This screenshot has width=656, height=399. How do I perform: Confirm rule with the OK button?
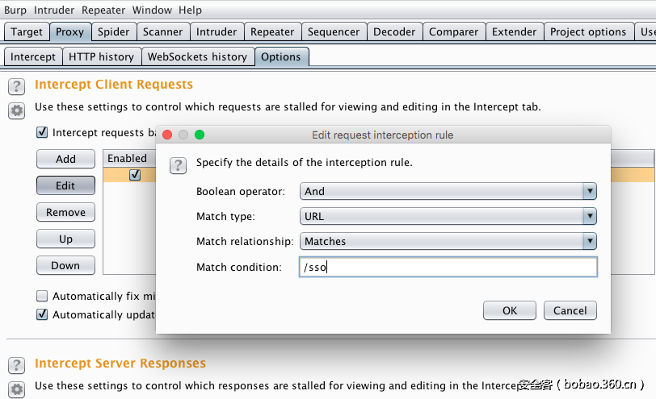tap(510, 310)
